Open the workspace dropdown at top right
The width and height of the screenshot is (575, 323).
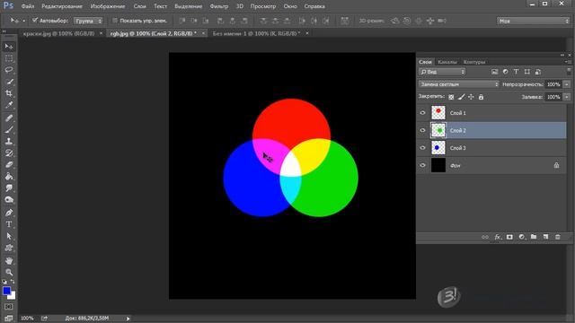click(534, 21)
